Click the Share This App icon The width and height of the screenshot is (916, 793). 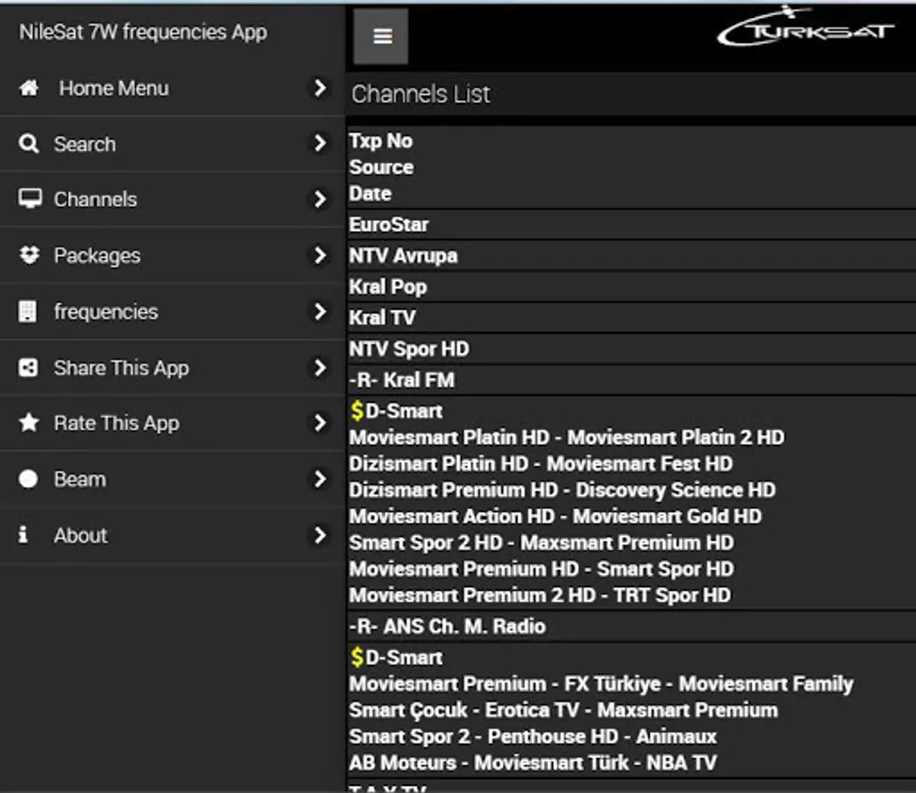(28, 367)
